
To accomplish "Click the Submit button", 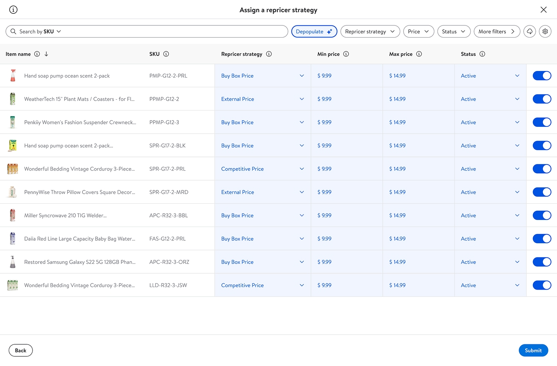I will [x=533, y=350].
